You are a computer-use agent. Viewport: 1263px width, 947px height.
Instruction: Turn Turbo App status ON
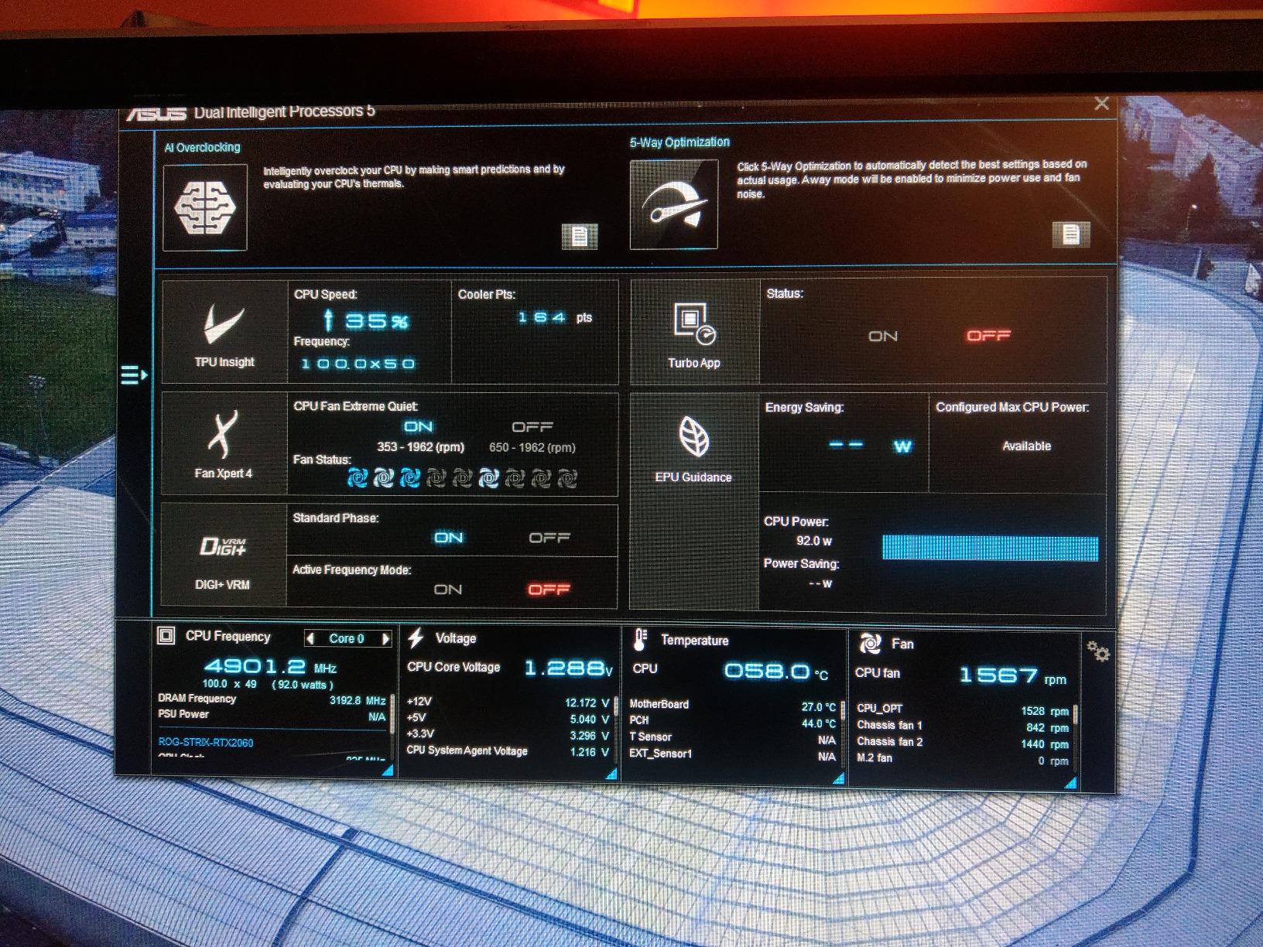pos(882,336)
